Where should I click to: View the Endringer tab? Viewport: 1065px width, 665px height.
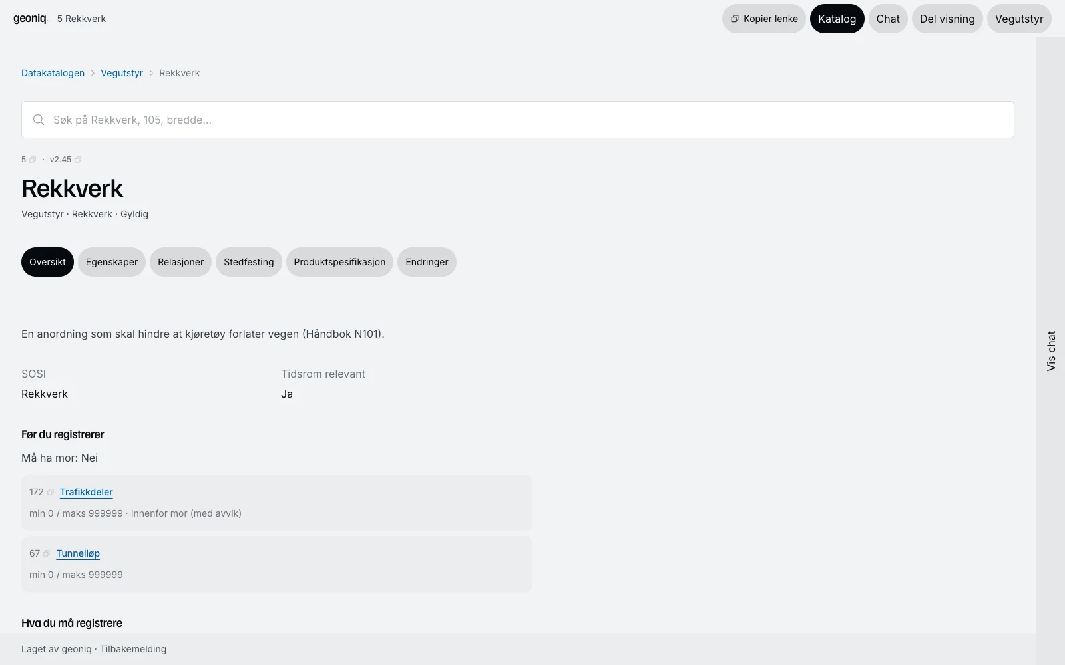click(x=427, y=262)
